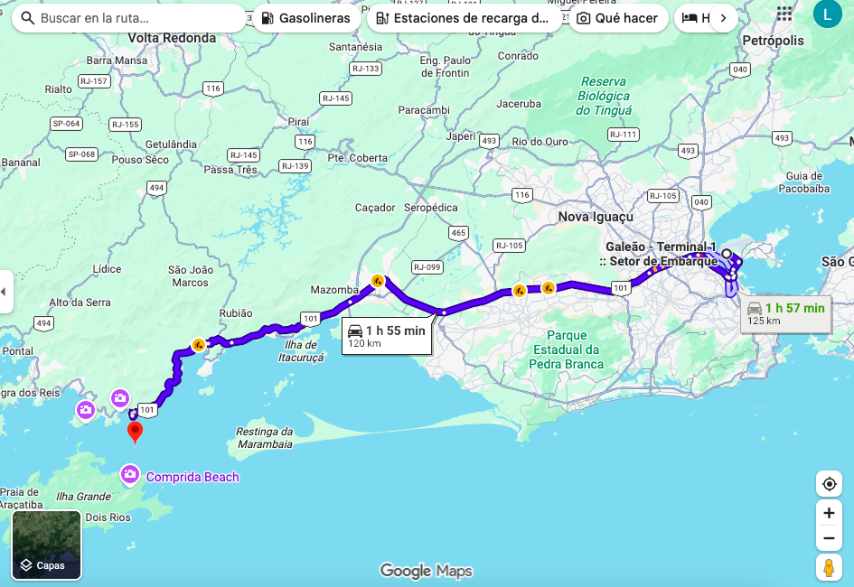Click the Nova Iguaçu city label
The width and height of the screenshot is (854, 587).
(x=596, y=217)
